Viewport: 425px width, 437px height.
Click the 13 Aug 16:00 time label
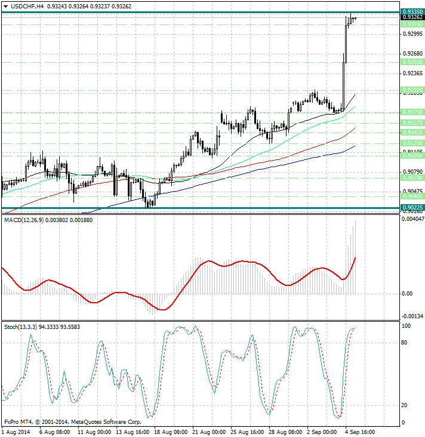coord(133,432)
